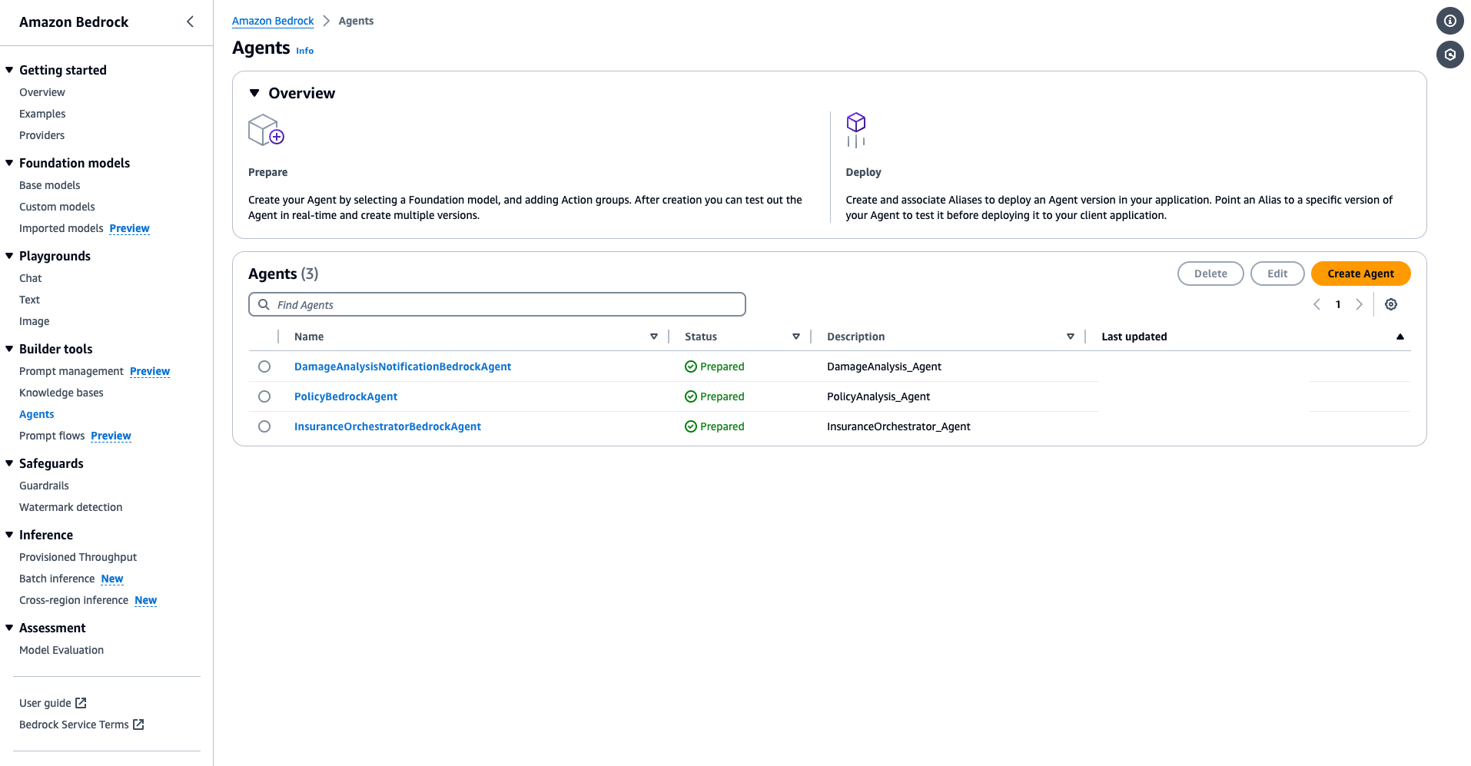Click Amazon Bedrock breadcrumb link

[273, 21]
